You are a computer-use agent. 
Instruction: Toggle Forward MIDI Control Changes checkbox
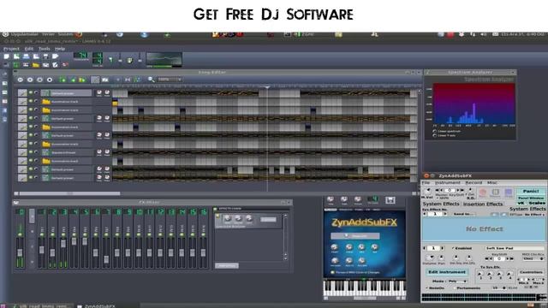pyautogui.click(x=333, y=272)
